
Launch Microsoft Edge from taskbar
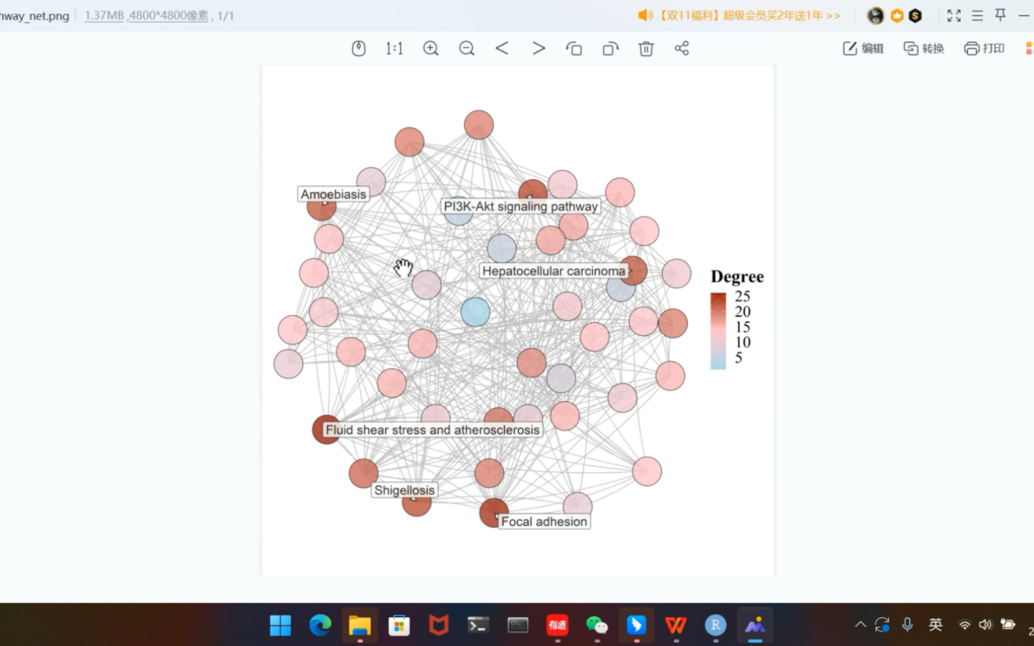[320, 625]
